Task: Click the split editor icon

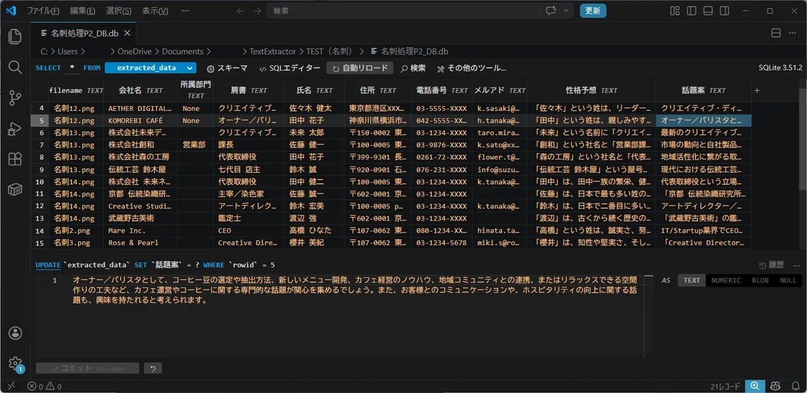Action: click(x=775, y=33)
